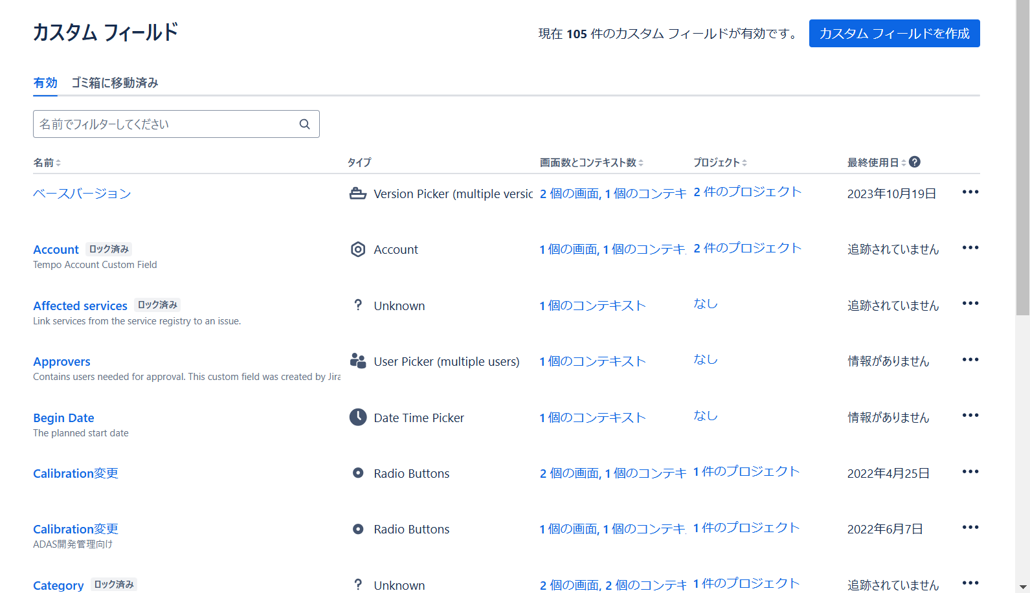The width and height of the screenshot is (1030, 593).
Task: Click the Version Picker type icon
Action: pyautogui.click(x=358, y=193)
